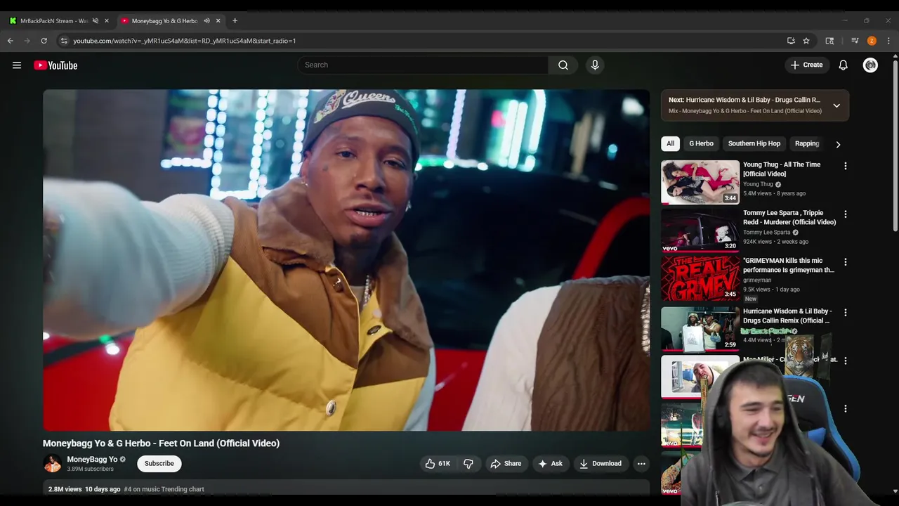This screenshot has width=899, height=506.
Task: Like the video with 61K likes
Action: [x=438, y=464]
